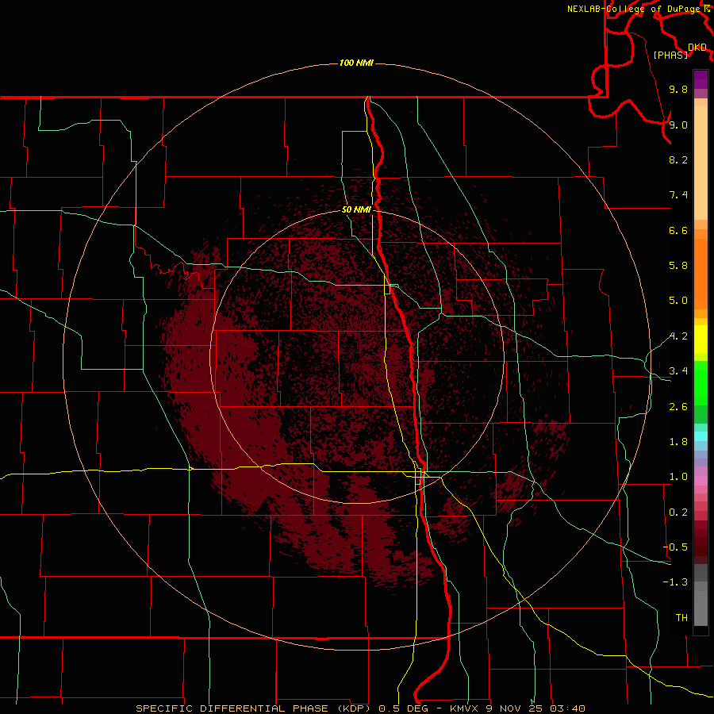Click the 9.0 scale value
Screen dimensions: 714x714
coord(678,125)
